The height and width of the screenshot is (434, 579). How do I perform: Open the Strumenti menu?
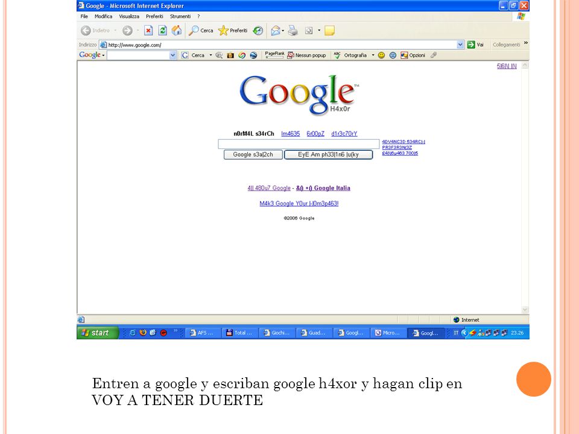[x=180, y=16]
